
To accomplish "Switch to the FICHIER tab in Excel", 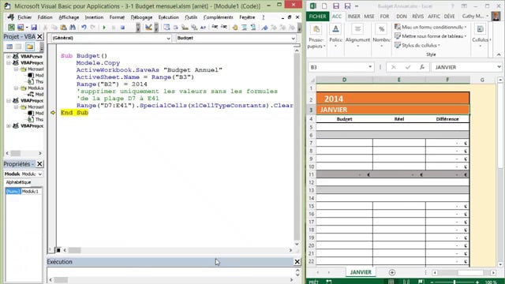I will pyautogui.click(x=317, y=16).
